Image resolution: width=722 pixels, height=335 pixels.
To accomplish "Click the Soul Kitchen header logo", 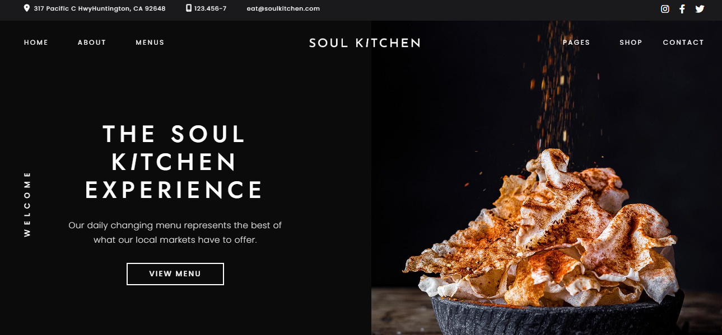I will (365, 43).
